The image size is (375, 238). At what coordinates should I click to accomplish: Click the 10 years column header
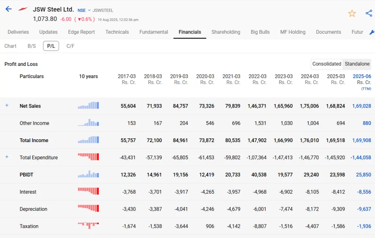(x=89, y=76)
